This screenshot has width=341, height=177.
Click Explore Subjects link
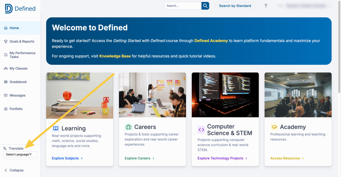(67, 158)
